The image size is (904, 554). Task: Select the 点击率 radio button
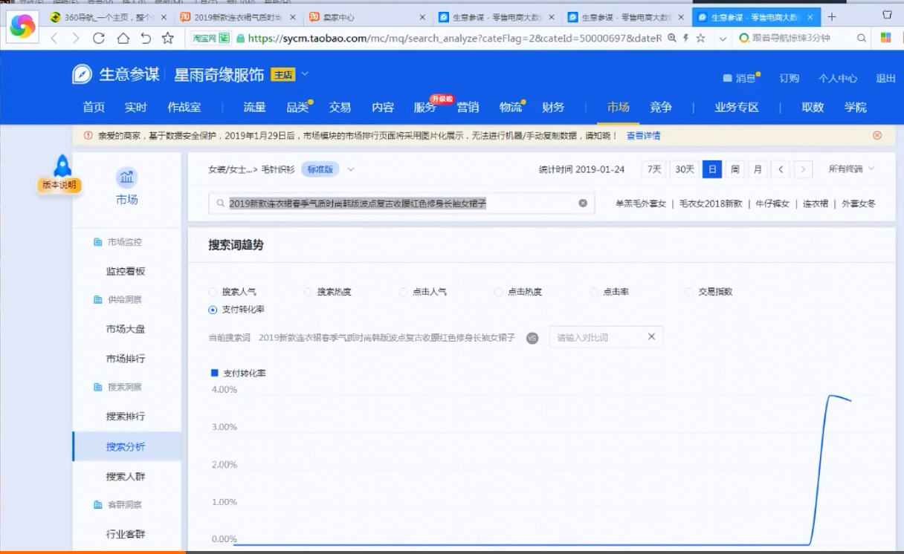click(x=594, y=292)
